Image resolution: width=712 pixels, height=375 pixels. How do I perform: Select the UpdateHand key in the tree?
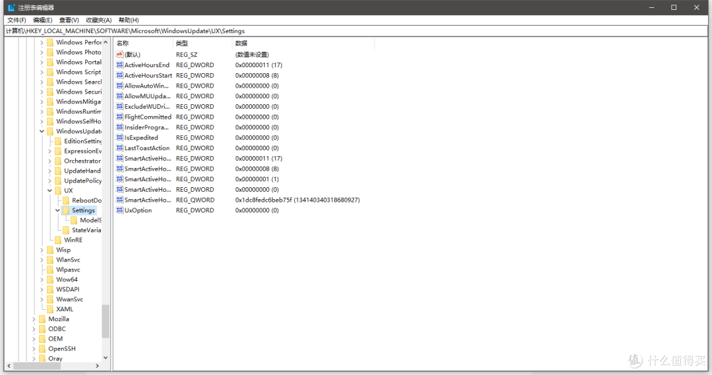click(82, 171)
